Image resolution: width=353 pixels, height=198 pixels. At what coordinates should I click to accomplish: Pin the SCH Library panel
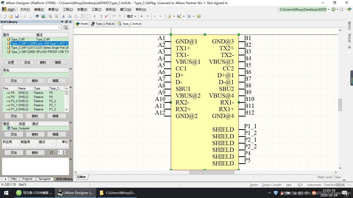(x=66, y=22)
